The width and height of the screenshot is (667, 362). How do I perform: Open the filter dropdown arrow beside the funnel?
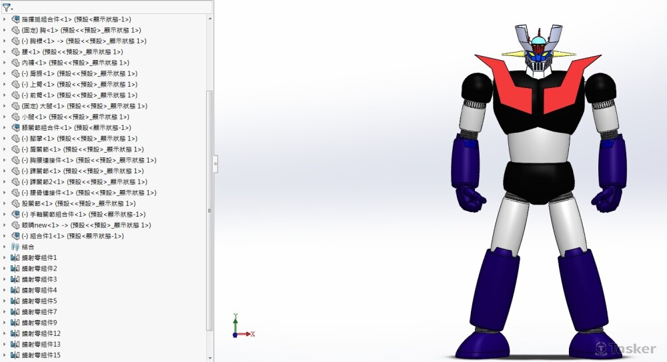[x=12, y=9]
